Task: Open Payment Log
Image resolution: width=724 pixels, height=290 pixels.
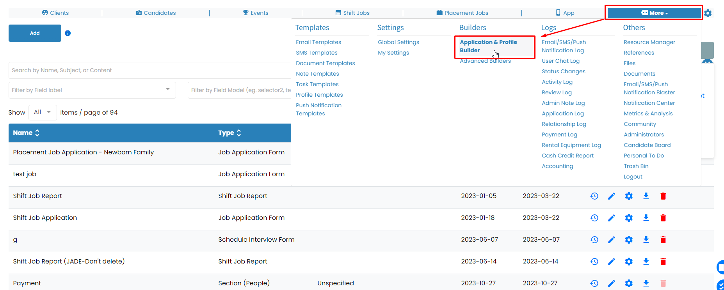Action: click(559, 134)
